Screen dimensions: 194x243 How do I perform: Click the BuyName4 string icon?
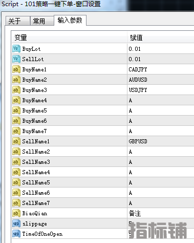tap(16, 100)
